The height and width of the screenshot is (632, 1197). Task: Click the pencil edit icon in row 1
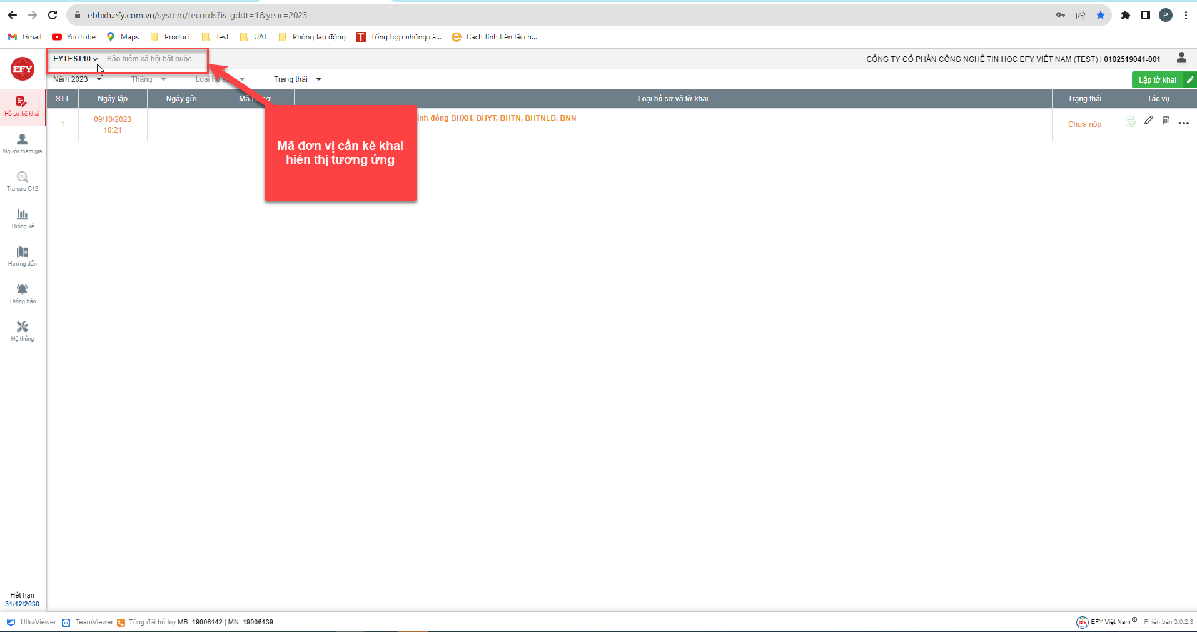[x=1148, y=121]
